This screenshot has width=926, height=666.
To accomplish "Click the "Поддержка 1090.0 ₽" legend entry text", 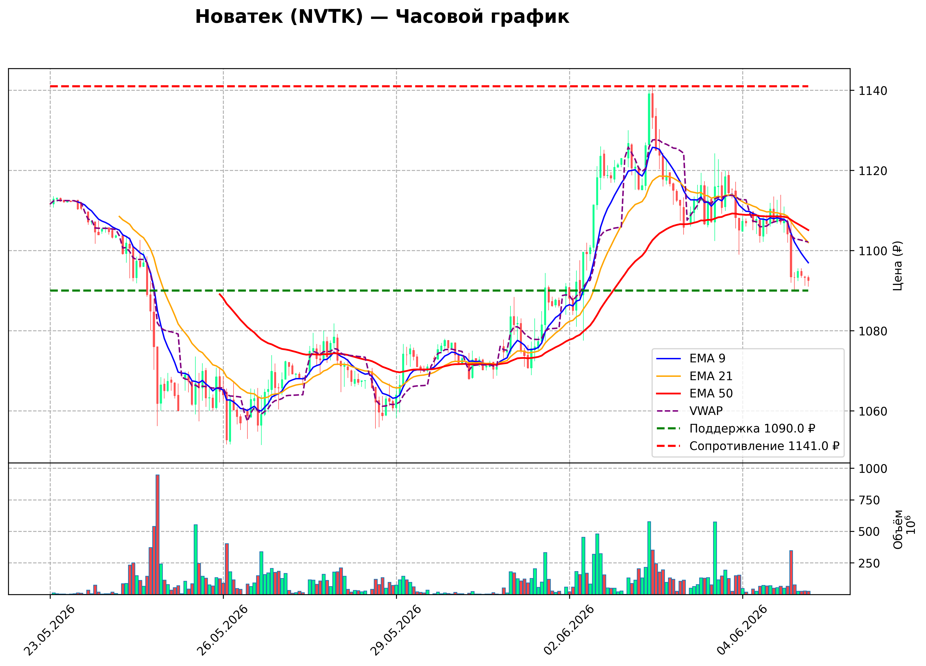I will point(752,429).
